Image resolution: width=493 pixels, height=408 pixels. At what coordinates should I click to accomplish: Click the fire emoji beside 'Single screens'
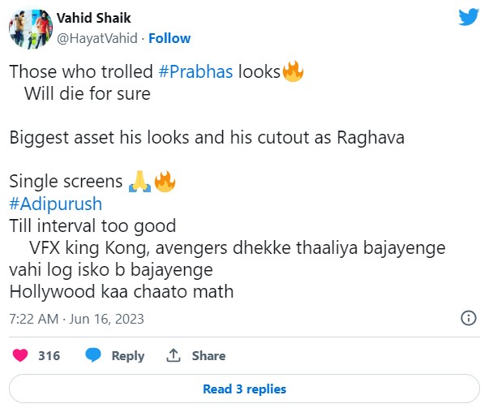[165, 181]
